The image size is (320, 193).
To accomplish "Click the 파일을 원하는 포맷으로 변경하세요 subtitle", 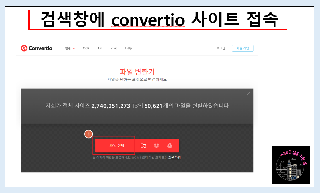I will (x=137, y=79).
